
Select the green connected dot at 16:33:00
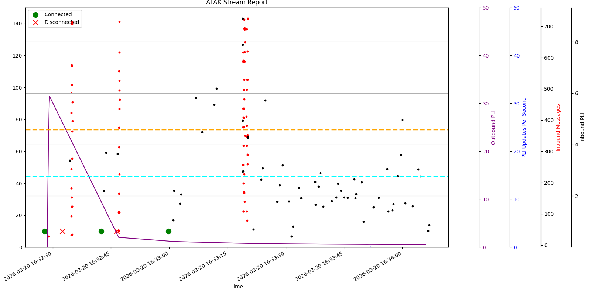pos(168,231)
